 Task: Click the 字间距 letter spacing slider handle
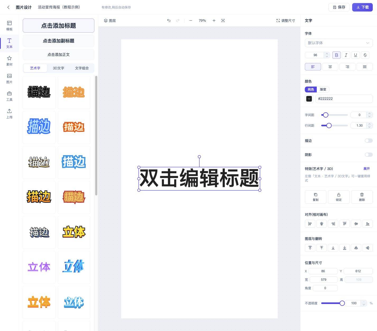point(326,115)
